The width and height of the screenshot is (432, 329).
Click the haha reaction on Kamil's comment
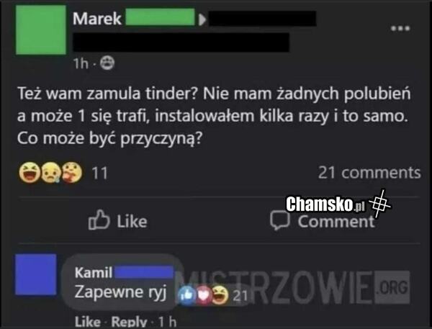[220, 295]
